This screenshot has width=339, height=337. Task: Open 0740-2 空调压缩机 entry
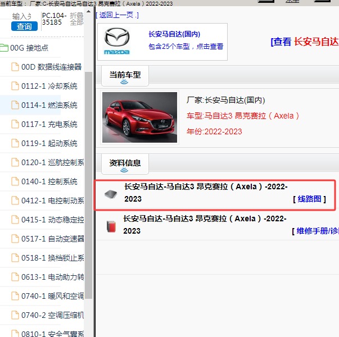tap(52, 315)
